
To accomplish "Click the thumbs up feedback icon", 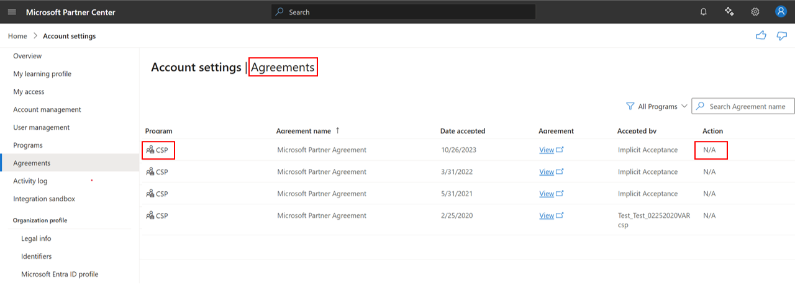I will click(761, 36).
